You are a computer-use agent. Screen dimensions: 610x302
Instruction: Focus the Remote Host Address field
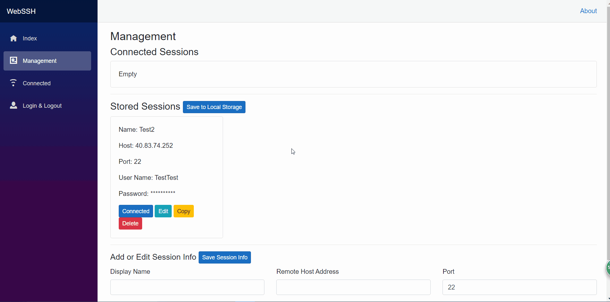[x=353, y=287]
